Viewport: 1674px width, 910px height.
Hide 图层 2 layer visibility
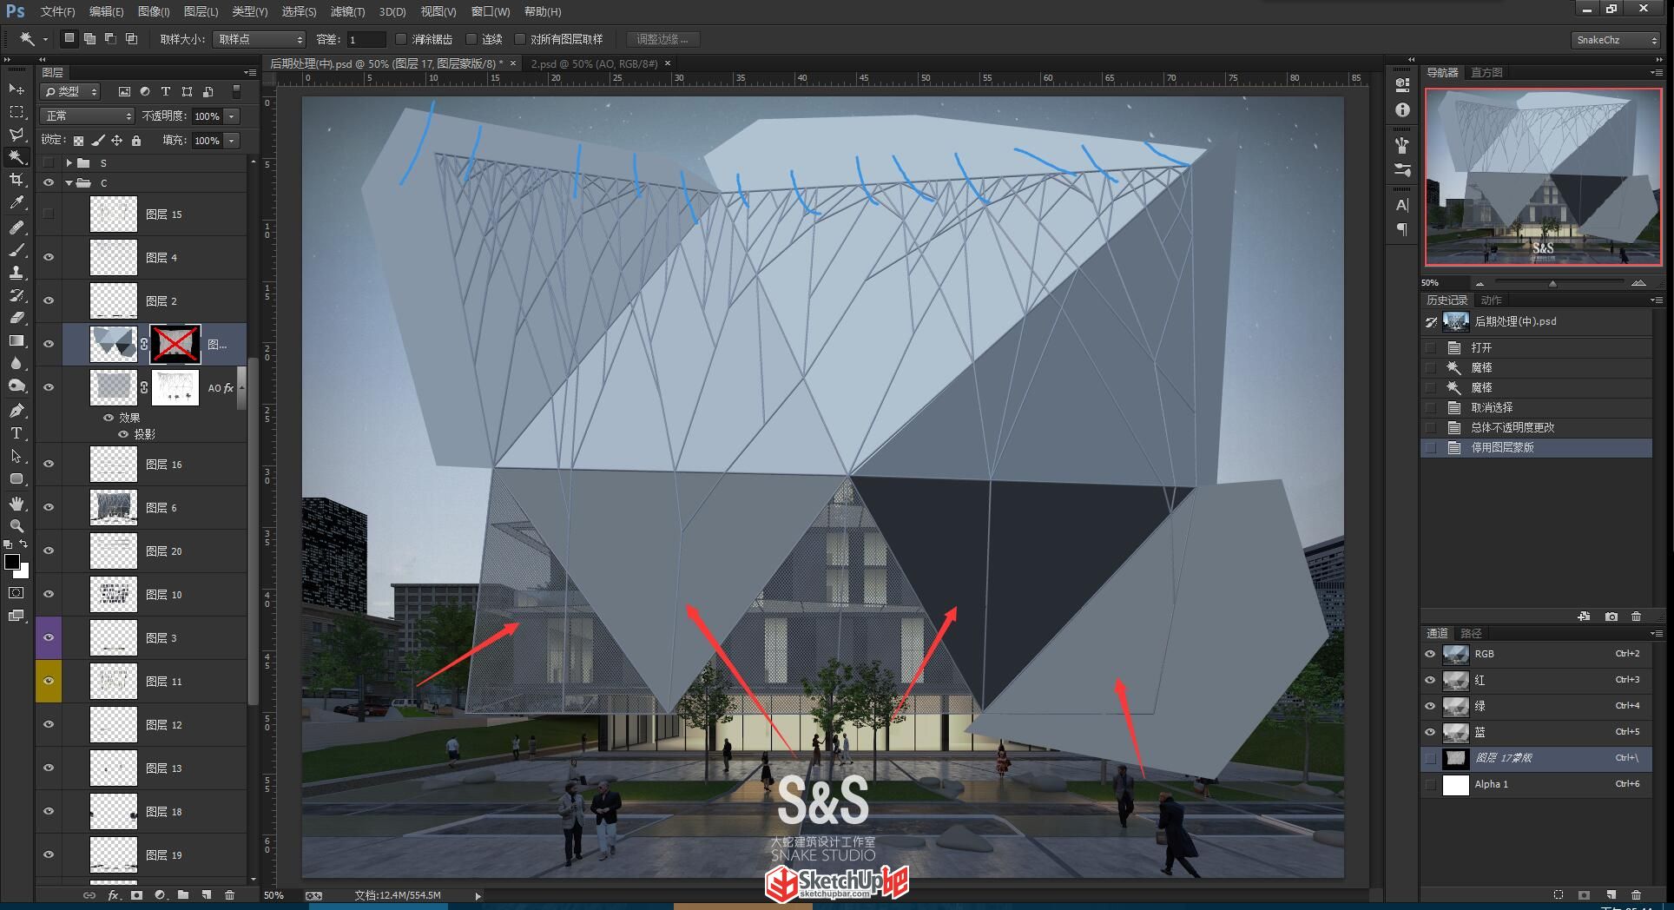(x=49, y=300)
